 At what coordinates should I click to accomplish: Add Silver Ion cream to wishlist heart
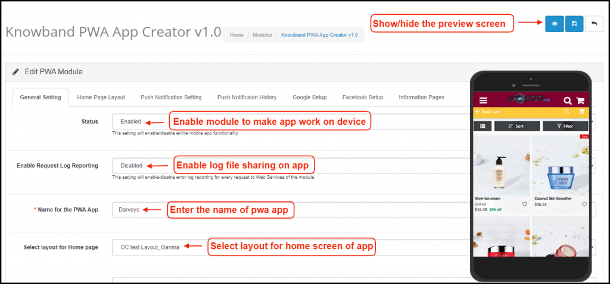[x=524, y=204]
